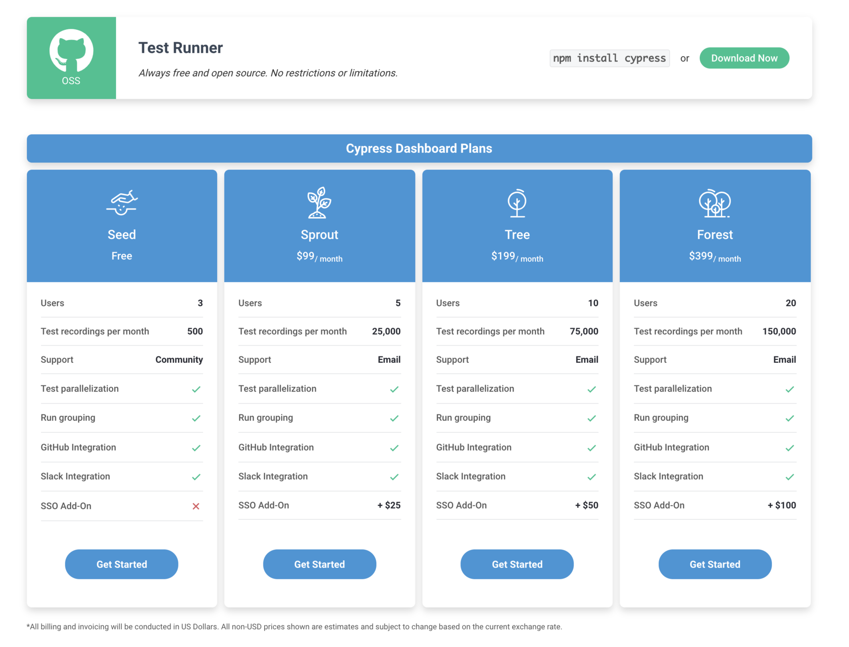Click Tree's GitHub Integration checkmark

pos(592,448)
